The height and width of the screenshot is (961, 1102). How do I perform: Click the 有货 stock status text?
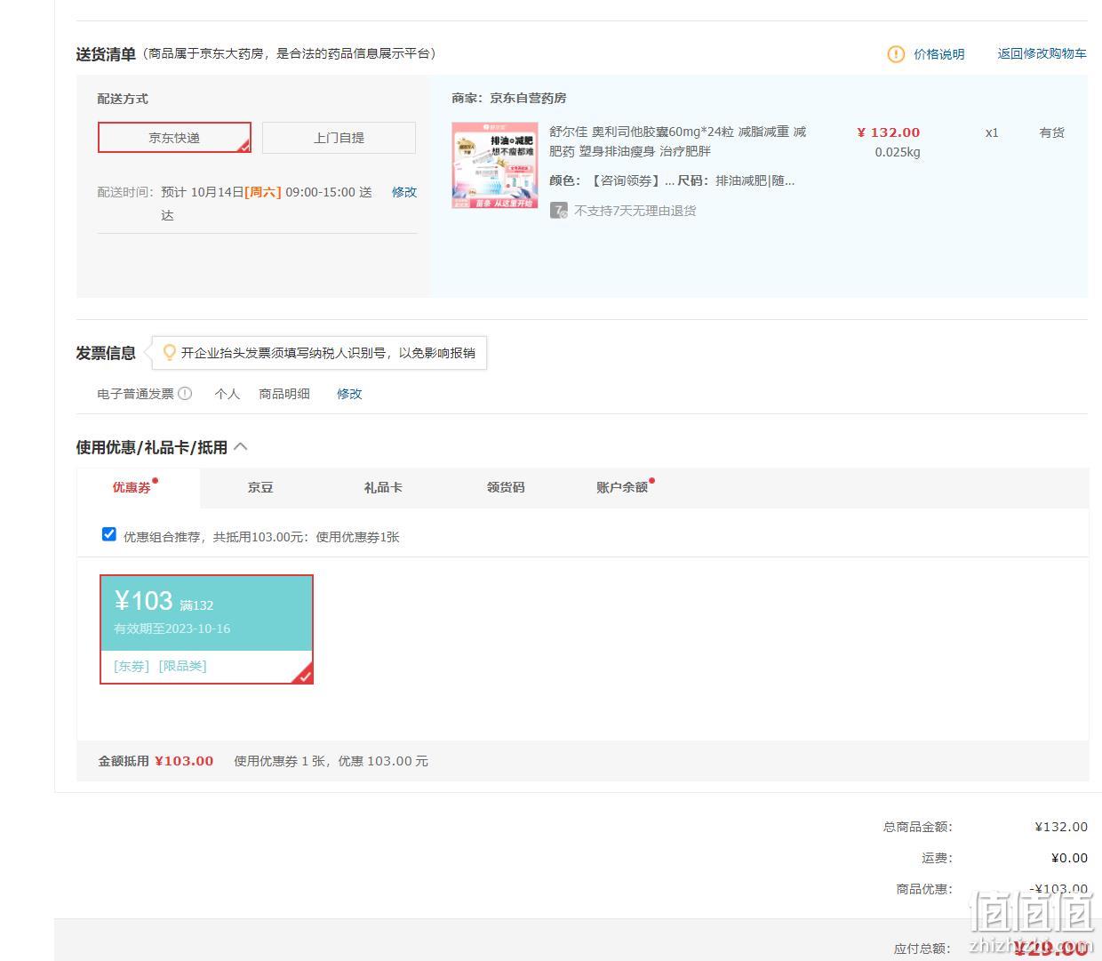pyautogui.click(x=1052, y=132)
